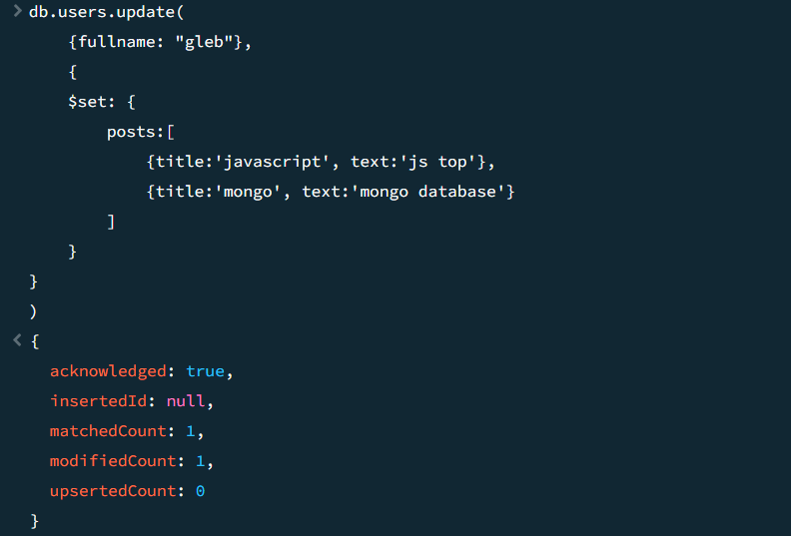Screen dimensions: 791x536
Task: Click the posts:[ array key
Action: coord(141,132)
